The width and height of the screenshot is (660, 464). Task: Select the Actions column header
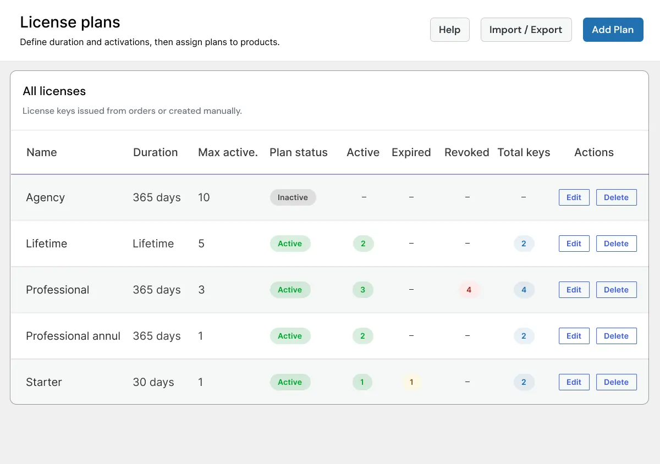594,153
